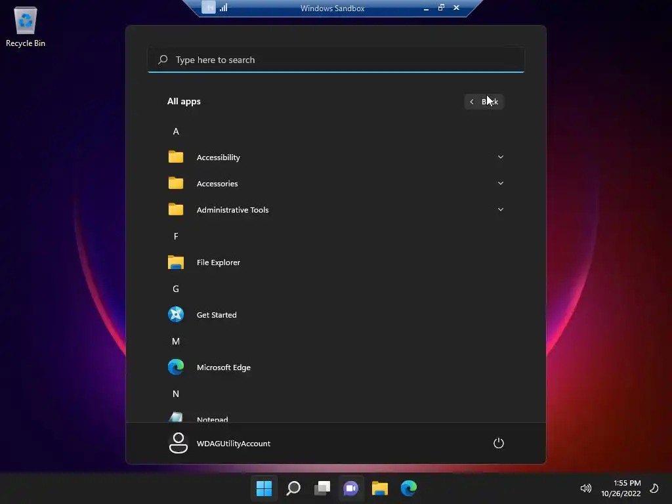This screenshot has width=672, height=504.
Task: Open the Power options button
Action: click(499, 443)
